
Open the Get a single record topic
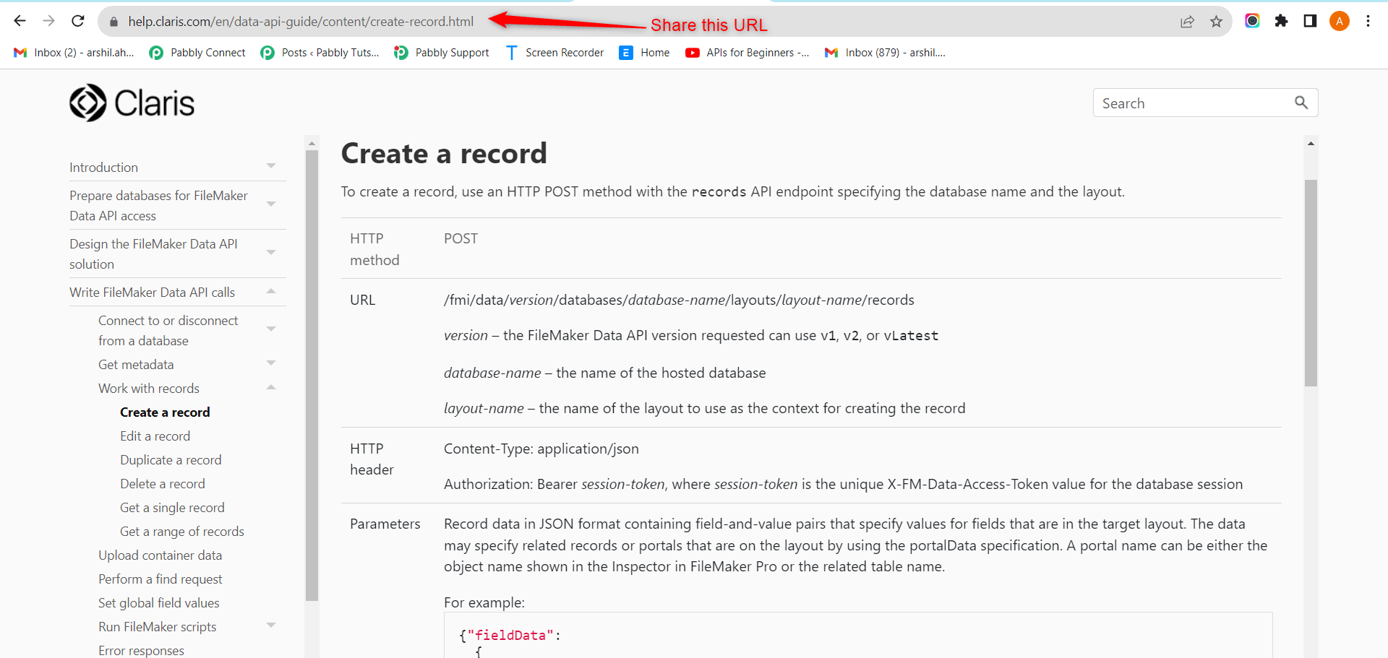coord(172,508)
